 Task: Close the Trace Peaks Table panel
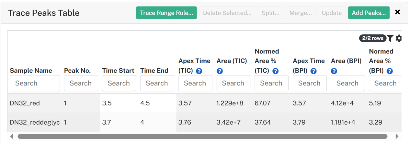coord(397,12)
